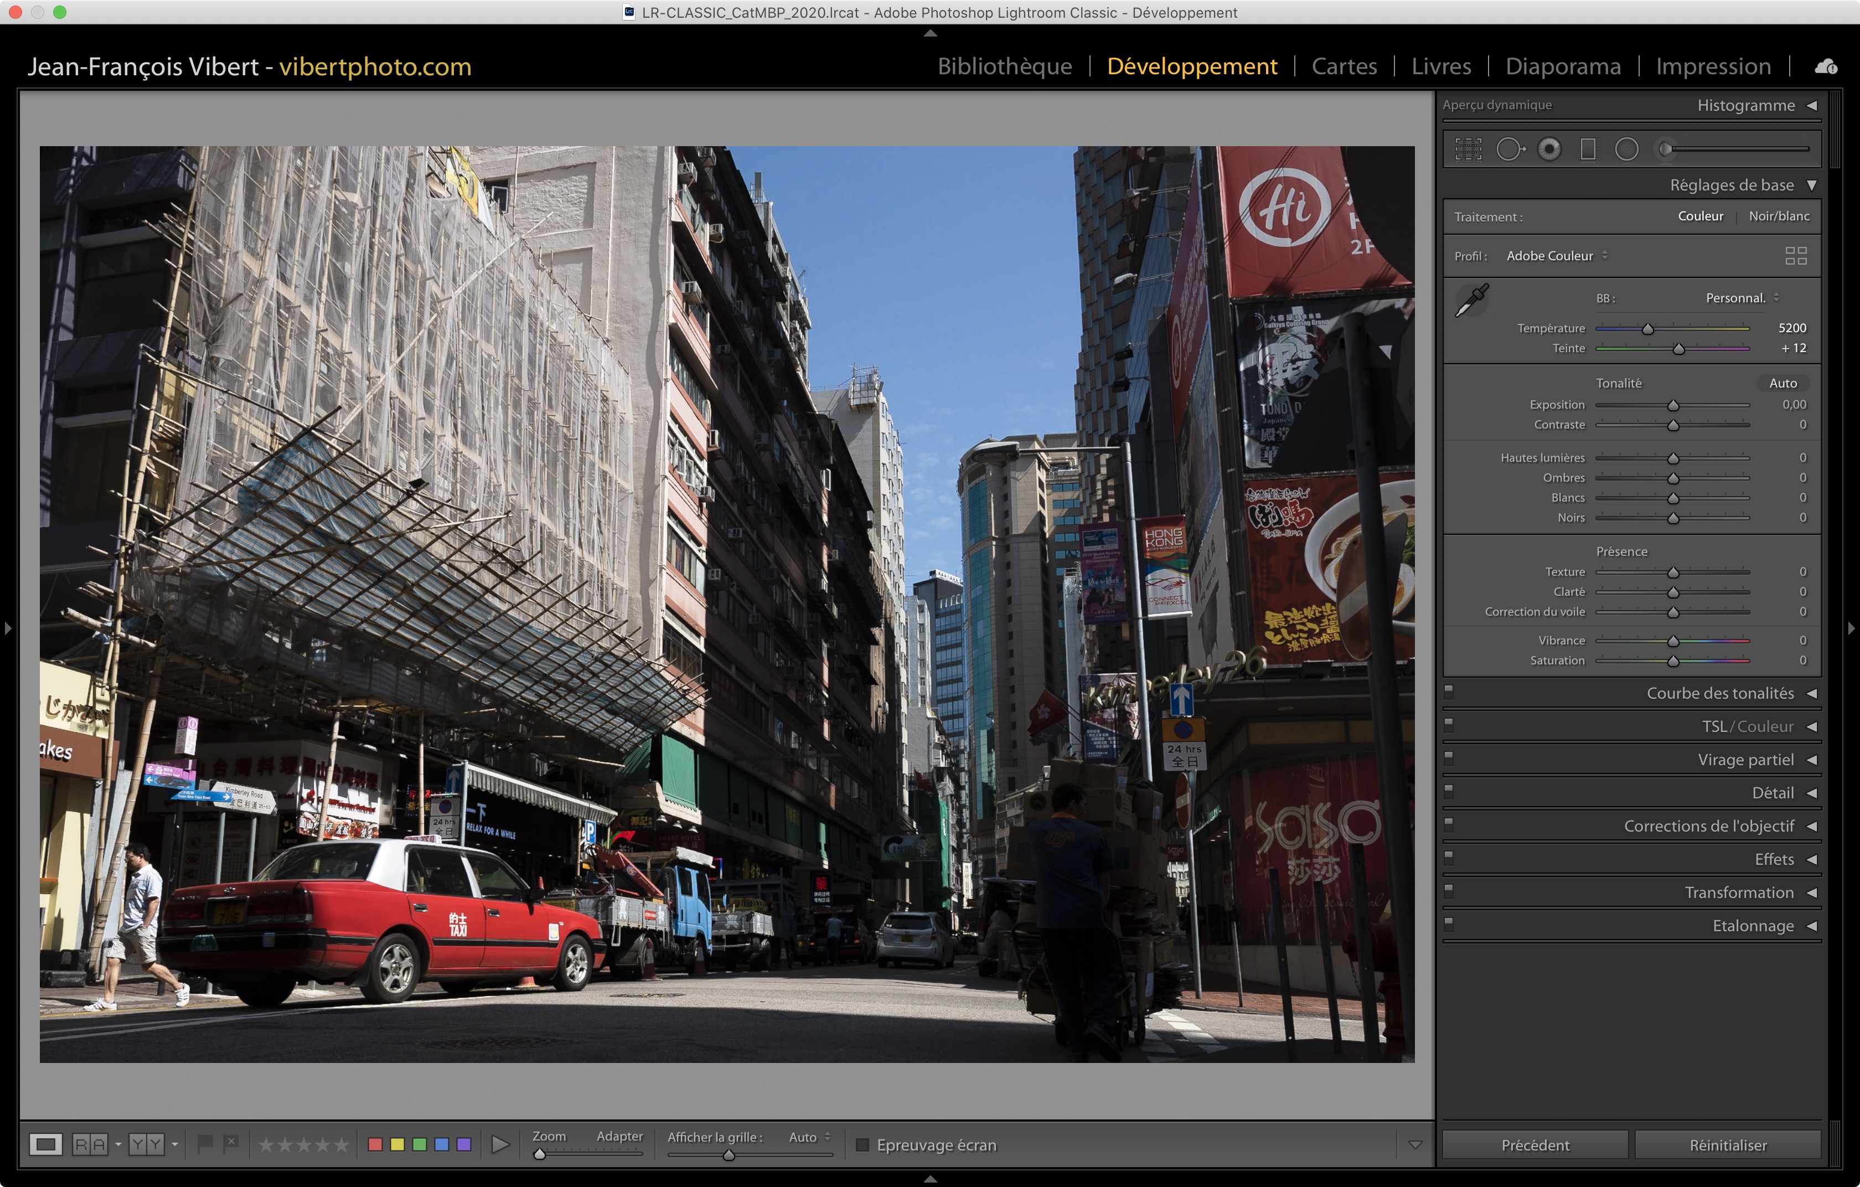Switch to the Bibliothèque module

coord(1004,66)
